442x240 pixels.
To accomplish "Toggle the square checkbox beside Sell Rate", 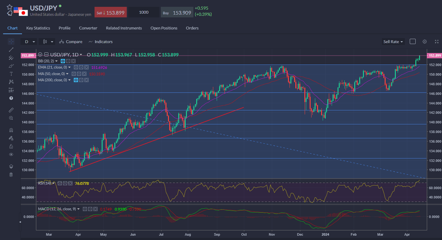I will tap(413, 42).
